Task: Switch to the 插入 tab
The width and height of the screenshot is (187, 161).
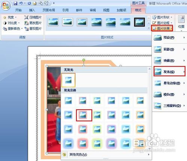Action: [32, 10]
